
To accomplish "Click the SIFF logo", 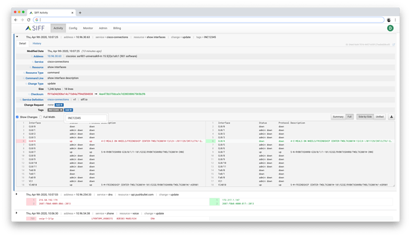I will [x=35, y=28].
